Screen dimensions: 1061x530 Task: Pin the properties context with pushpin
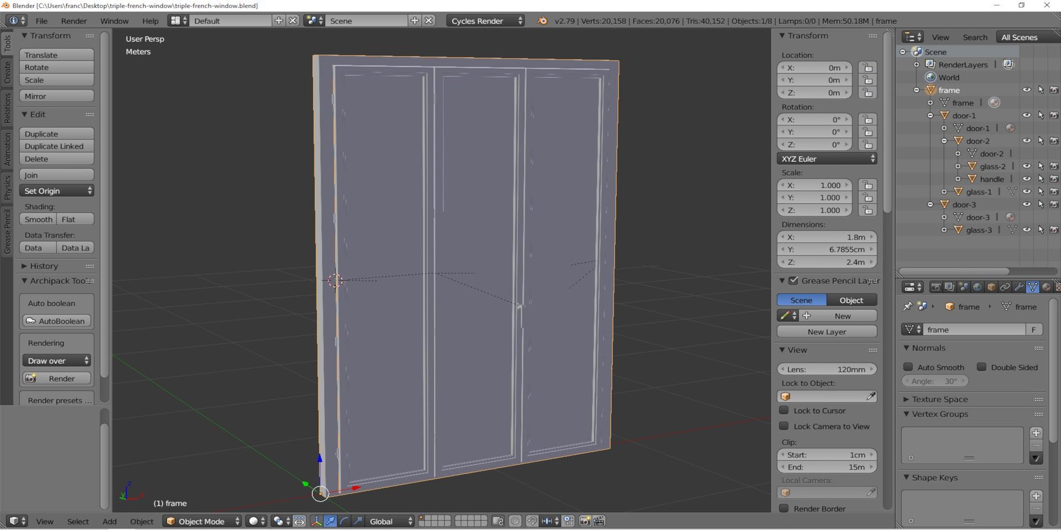907,306
